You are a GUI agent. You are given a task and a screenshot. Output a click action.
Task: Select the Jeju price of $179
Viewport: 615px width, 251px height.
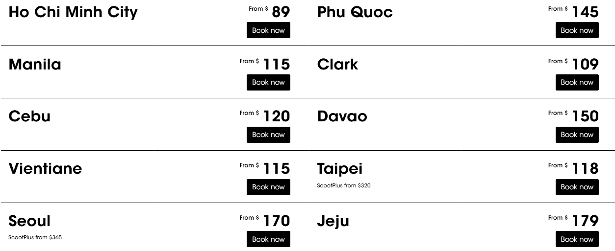585,221
